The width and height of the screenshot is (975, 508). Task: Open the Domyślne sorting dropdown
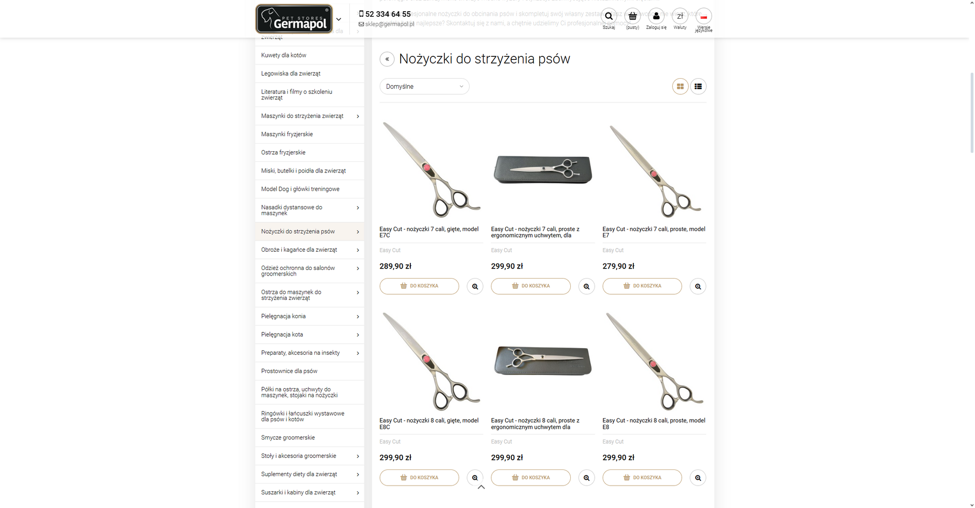[x=425, y=86]
